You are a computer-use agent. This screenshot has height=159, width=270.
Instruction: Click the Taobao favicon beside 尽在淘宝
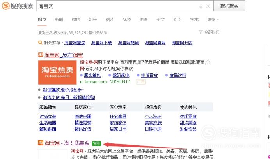40,55
